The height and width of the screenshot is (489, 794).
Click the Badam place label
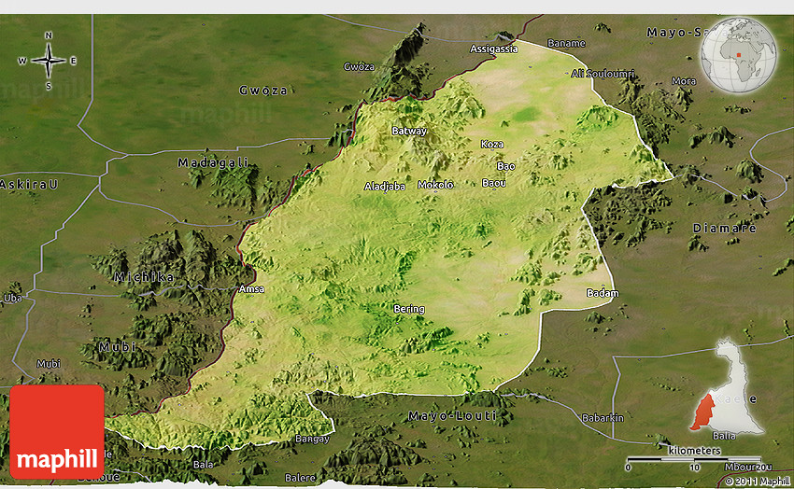pos(602,293)
